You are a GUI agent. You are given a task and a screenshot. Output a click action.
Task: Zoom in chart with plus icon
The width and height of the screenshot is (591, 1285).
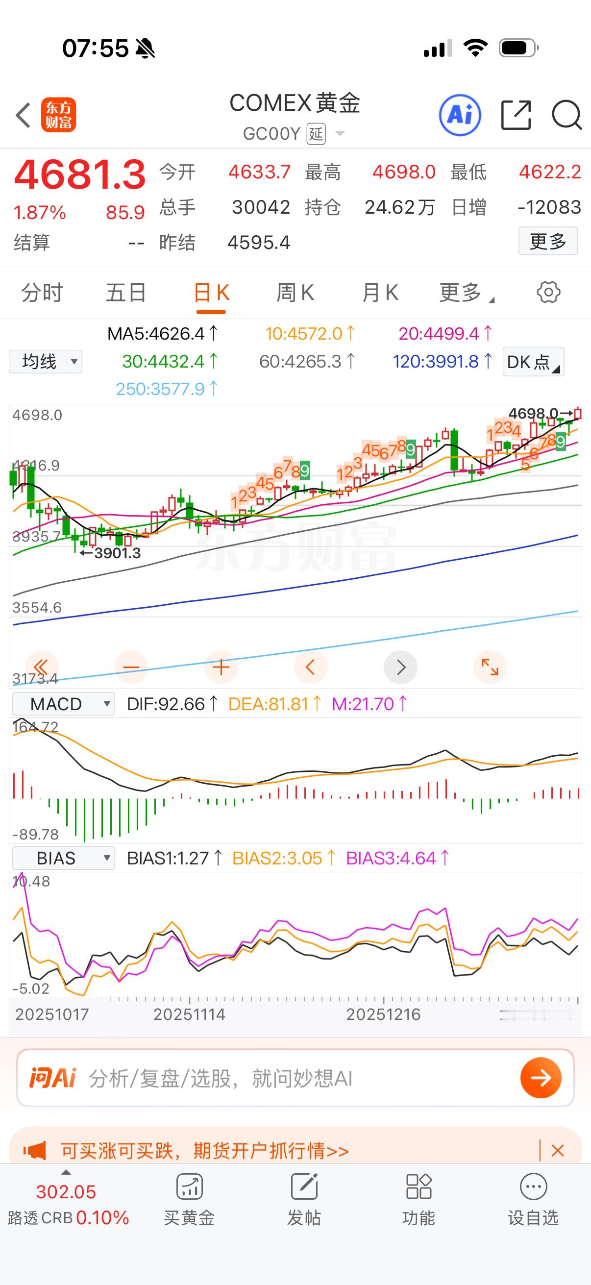pos(221,667)
